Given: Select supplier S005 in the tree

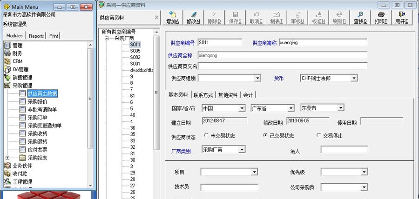Looking at the screenshot, I should [135, 51].
